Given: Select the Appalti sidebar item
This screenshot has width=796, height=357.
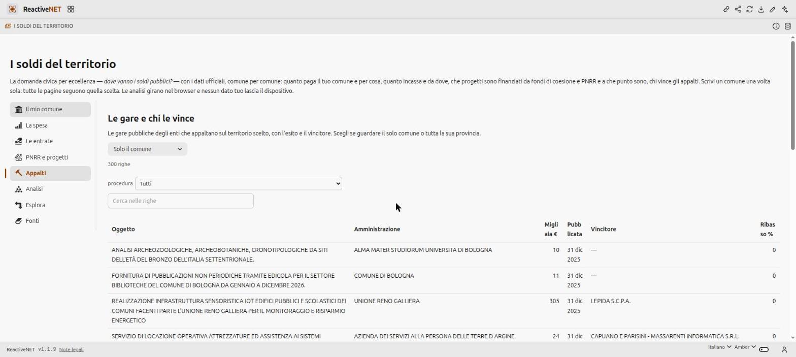Looking at the screenshot, I should click(x=50, y=173).
